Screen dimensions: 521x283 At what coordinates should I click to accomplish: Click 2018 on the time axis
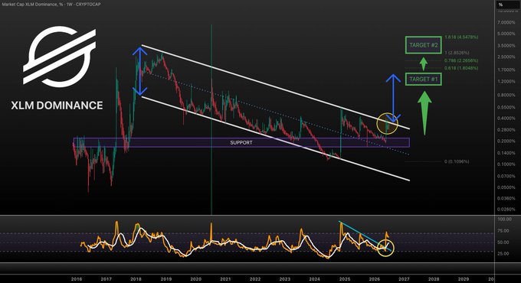pos(136,279)
